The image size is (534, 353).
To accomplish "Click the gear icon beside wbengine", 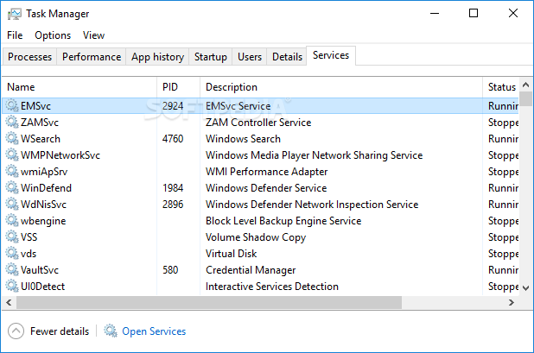I will (12, 220).
